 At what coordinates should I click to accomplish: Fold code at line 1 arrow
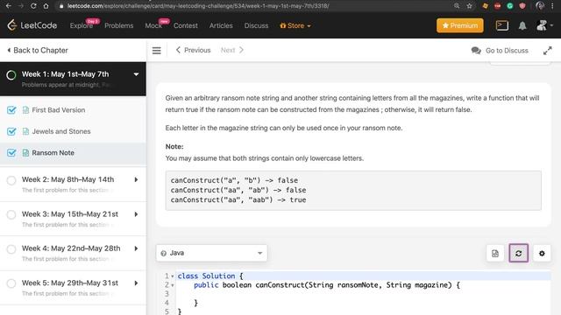(x=173, y=276)
